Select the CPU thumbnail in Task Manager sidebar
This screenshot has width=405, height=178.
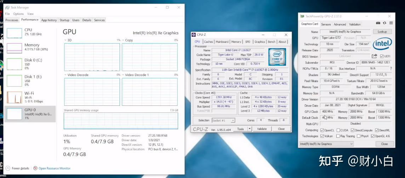14,33
